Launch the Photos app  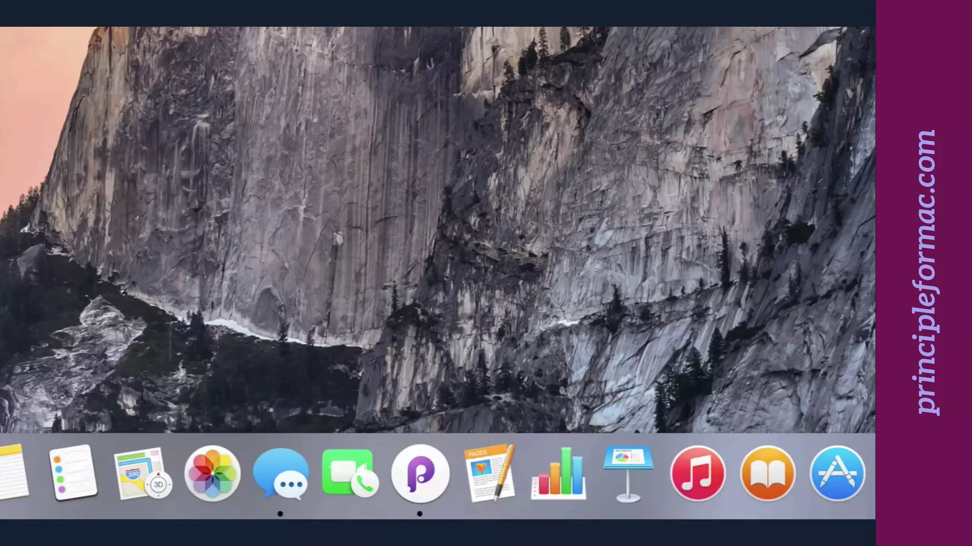tap(212, 473)
